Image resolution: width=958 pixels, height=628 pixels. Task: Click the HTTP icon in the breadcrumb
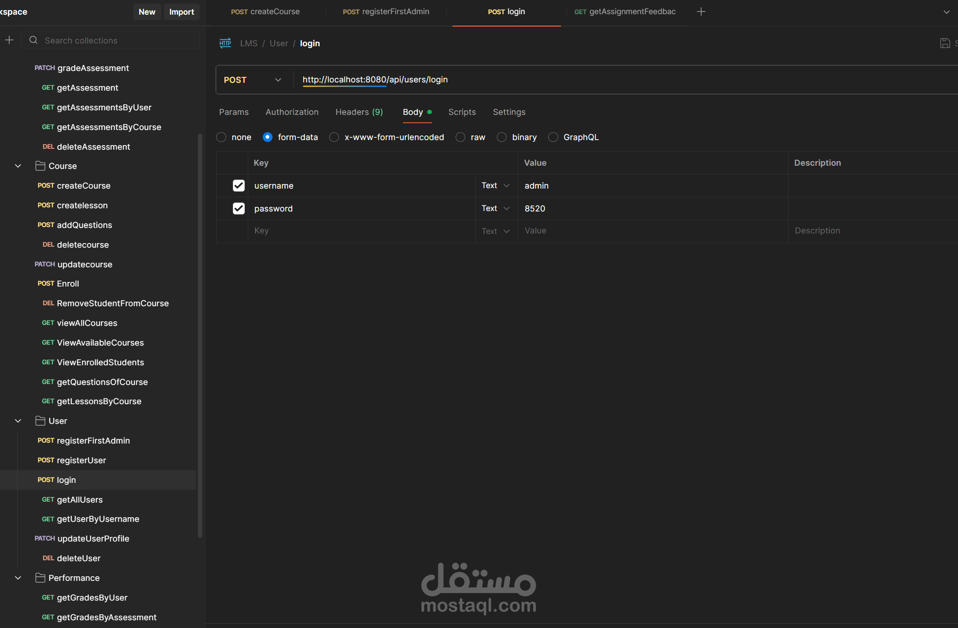pyautogui.click(x=225, y=43)
